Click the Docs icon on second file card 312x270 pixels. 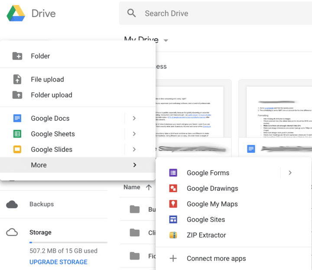point(251,149)
